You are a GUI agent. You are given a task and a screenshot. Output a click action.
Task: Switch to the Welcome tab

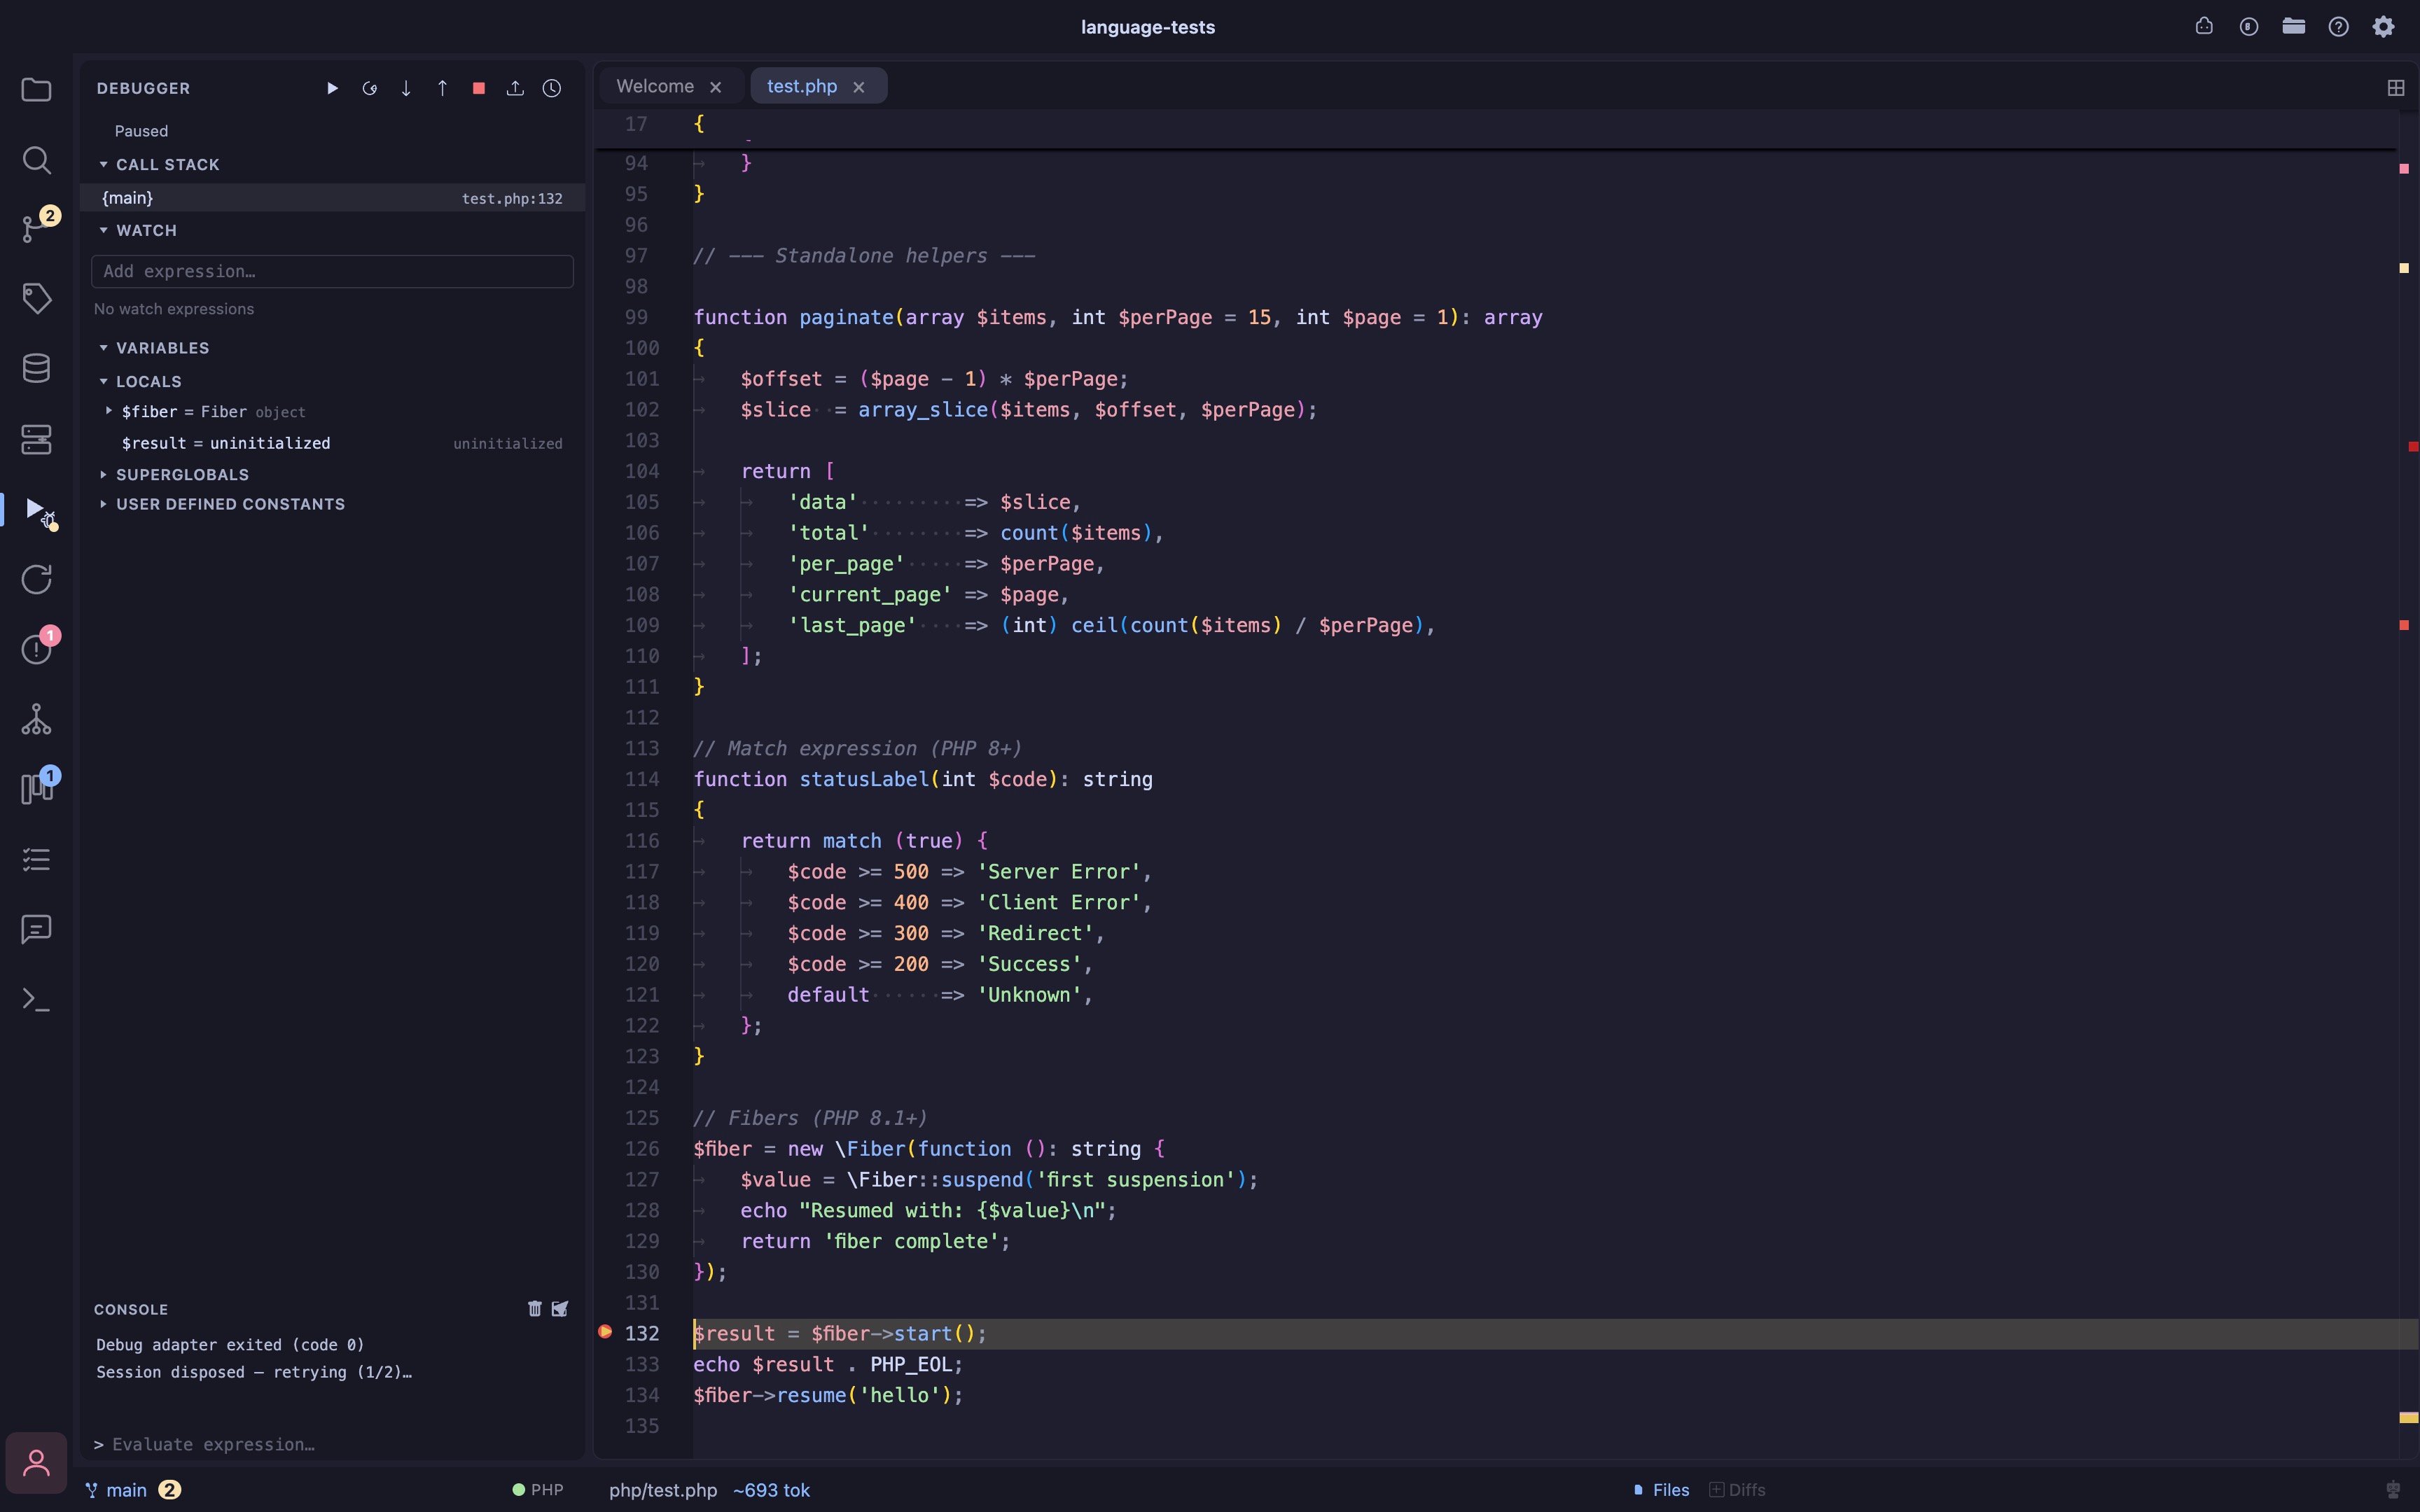click(x=655, y=86)
